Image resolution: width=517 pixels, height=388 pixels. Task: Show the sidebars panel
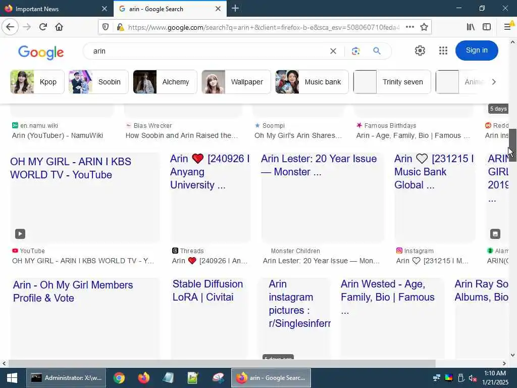tap(487, 27)
